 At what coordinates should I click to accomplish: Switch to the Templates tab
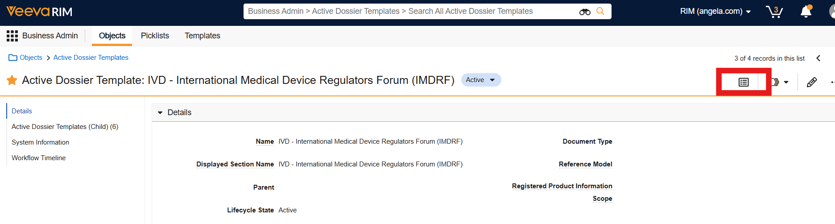202,36
